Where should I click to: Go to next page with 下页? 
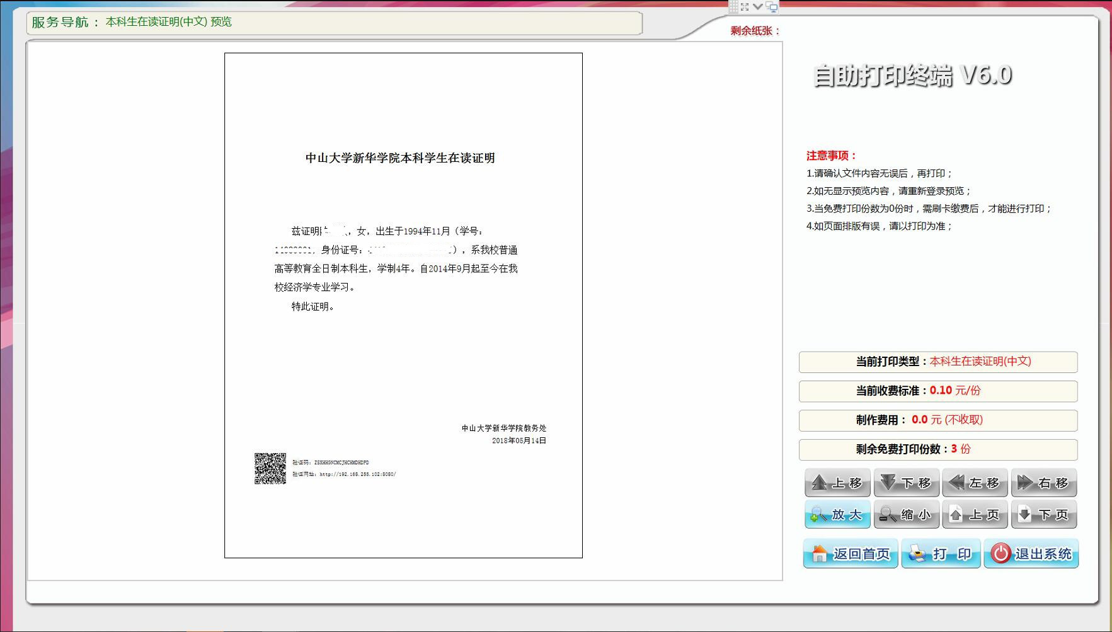[x=1043, y=515]
